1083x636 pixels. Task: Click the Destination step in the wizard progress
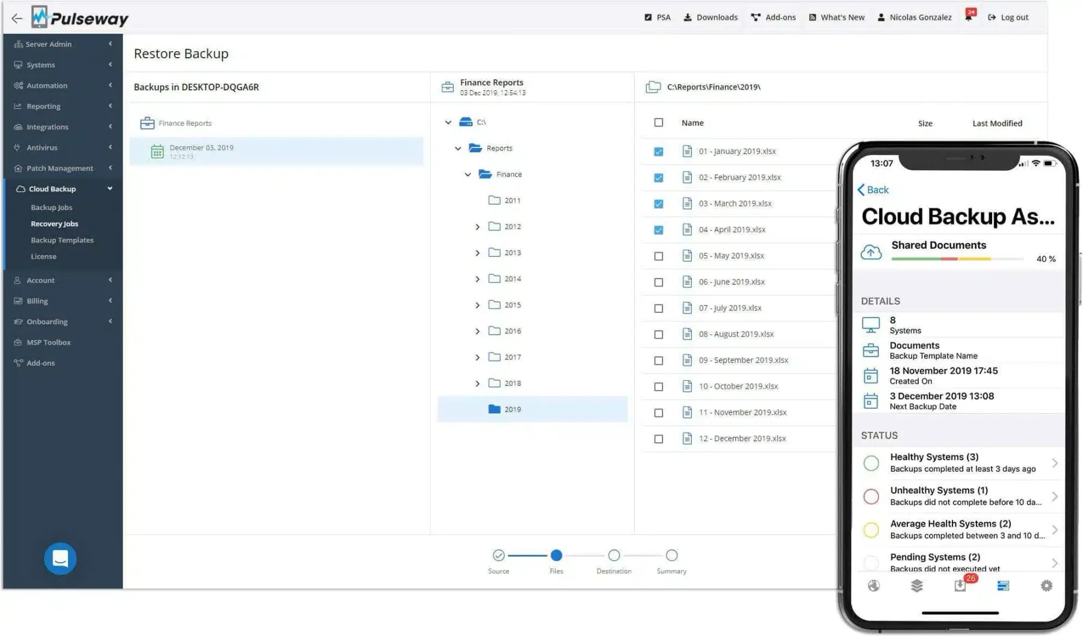614,561
